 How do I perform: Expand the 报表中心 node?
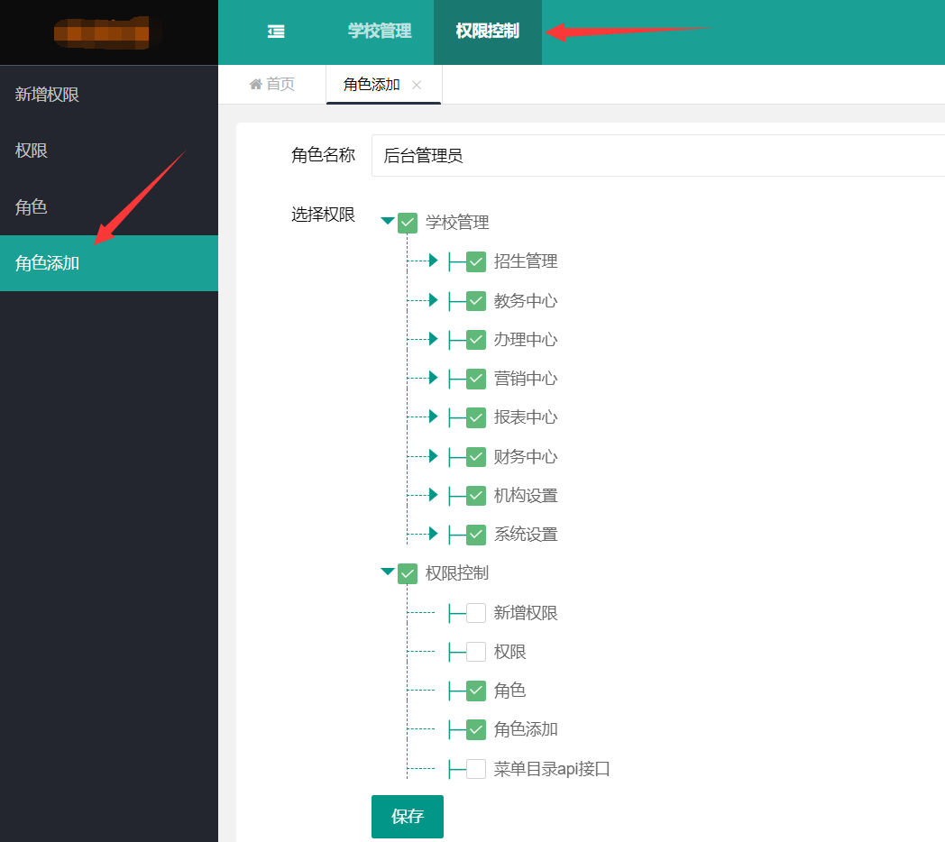[433, 416]
